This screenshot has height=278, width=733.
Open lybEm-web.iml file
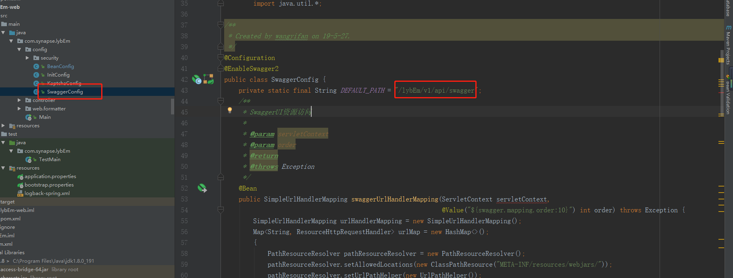(17, 210)
